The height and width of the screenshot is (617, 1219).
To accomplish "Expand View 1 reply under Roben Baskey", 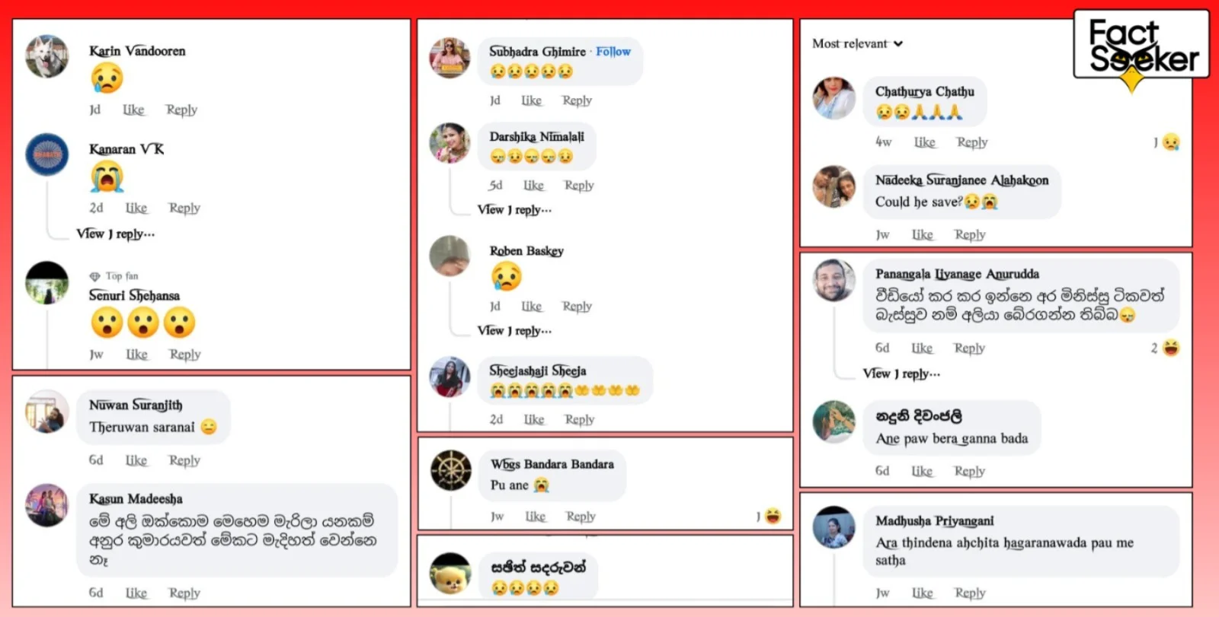I will point(514,330).
